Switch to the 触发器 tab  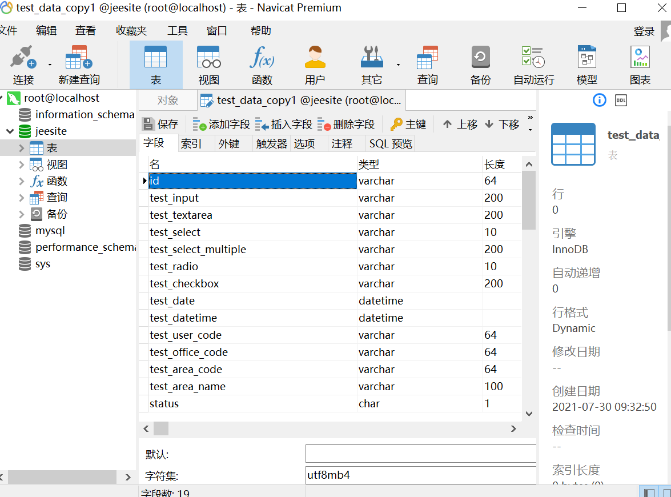click(271, 143)
